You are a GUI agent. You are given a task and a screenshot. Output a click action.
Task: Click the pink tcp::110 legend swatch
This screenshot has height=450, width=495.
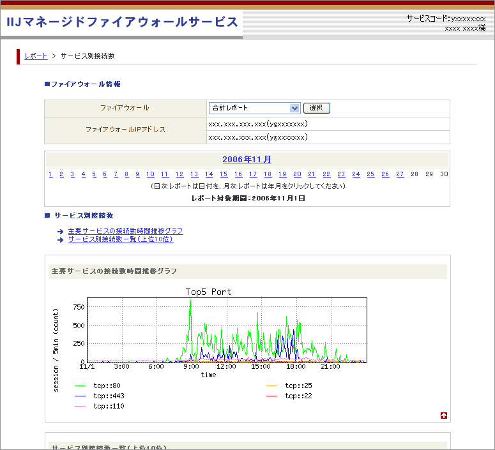point(80,407)
